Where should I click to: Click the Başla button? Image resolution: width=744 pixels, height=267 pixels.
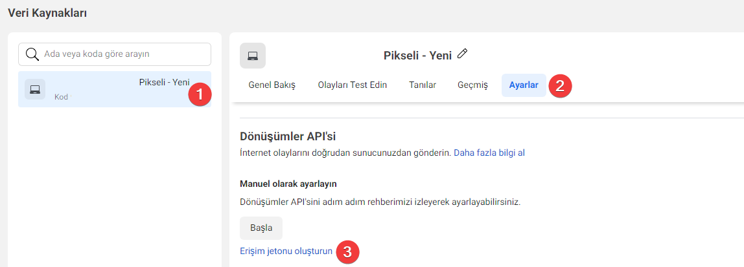[261, 228]
